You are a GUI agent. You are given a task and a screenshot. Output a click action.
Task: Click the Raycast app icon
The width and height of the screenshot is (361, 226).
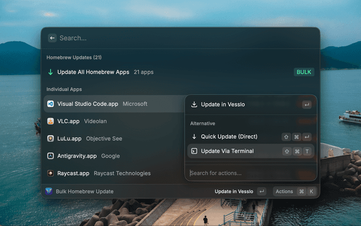point(51,173)
